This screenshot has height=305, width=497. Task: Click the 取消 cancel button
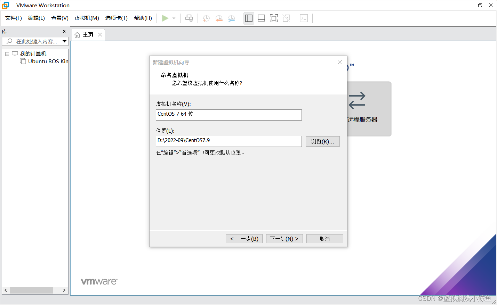325,239
